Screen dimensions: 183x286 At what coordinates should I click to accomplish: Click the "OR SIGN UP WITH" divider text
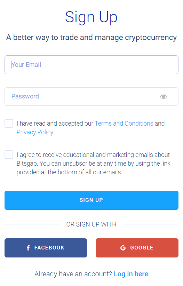pyautogui.click(x=91, y=224)
